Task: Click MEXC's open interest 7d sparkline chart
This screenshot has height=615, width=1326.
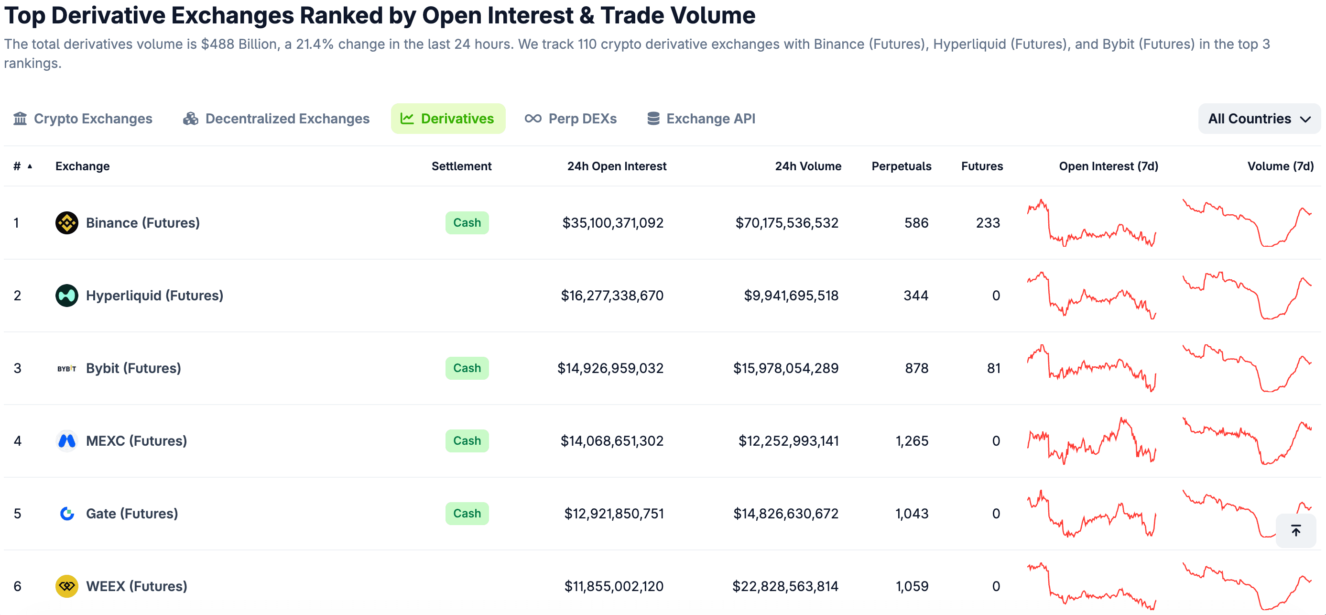Action: (1092, 441)
